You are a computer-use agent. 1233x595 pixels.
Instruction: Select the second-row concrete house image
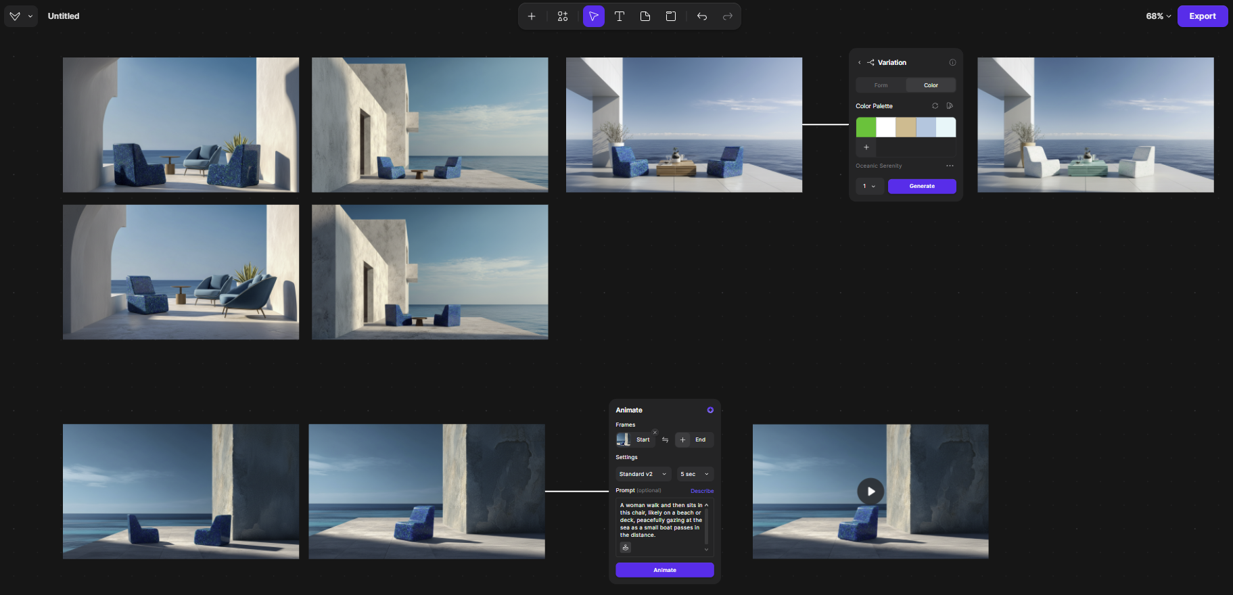click(x=429, y=272)
